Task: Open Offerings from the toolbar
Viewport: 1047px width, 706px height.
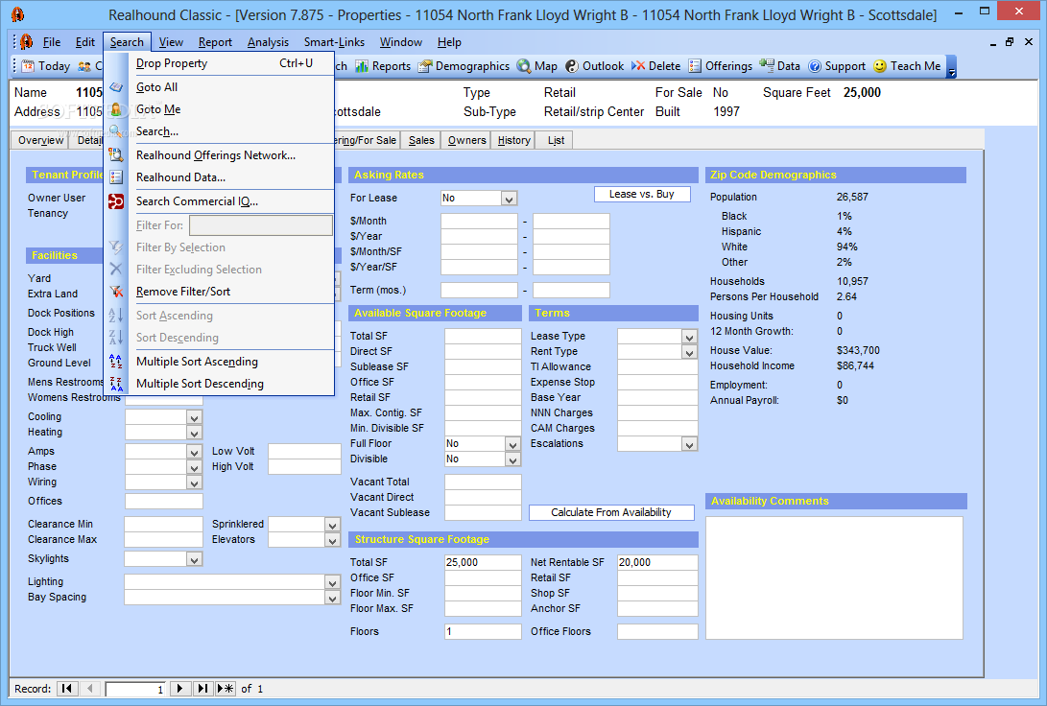Action: (721, 66)
